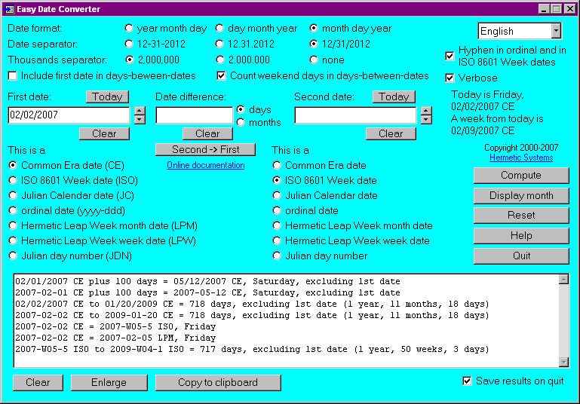580x404 pixels.
Task: Toggle 'Count weekend days in days-between-dates'
Action: pyautogui.click(x=221, y=76)
